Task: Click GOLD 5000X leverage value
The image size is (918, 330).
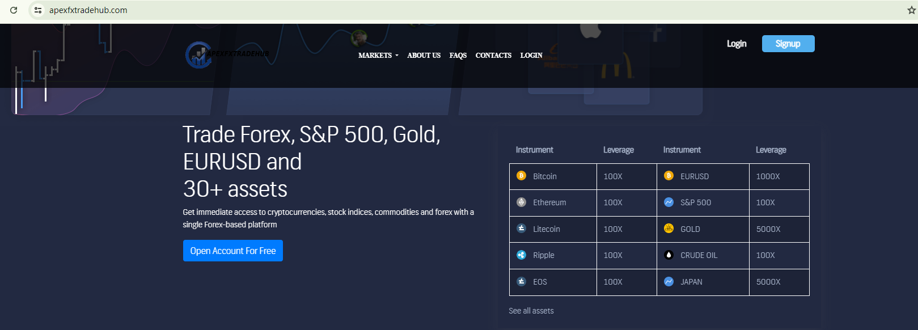Action: [x=768, y=229]
